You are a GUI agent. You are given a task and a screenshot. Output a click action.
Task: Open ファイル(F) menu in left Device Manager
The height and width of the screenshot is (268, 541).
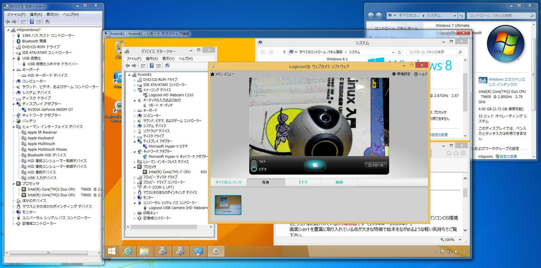point(17,14)
